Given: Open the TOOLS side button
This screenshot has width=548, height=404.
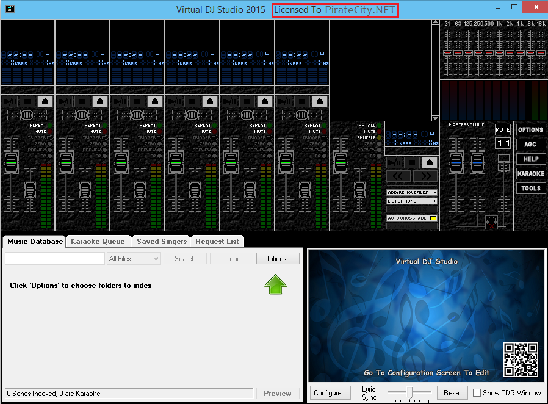Looking at the screenshot, I should [530, 189].
